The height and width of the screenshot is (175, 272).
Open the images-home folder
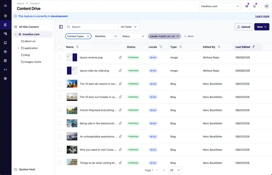(31, 62)
